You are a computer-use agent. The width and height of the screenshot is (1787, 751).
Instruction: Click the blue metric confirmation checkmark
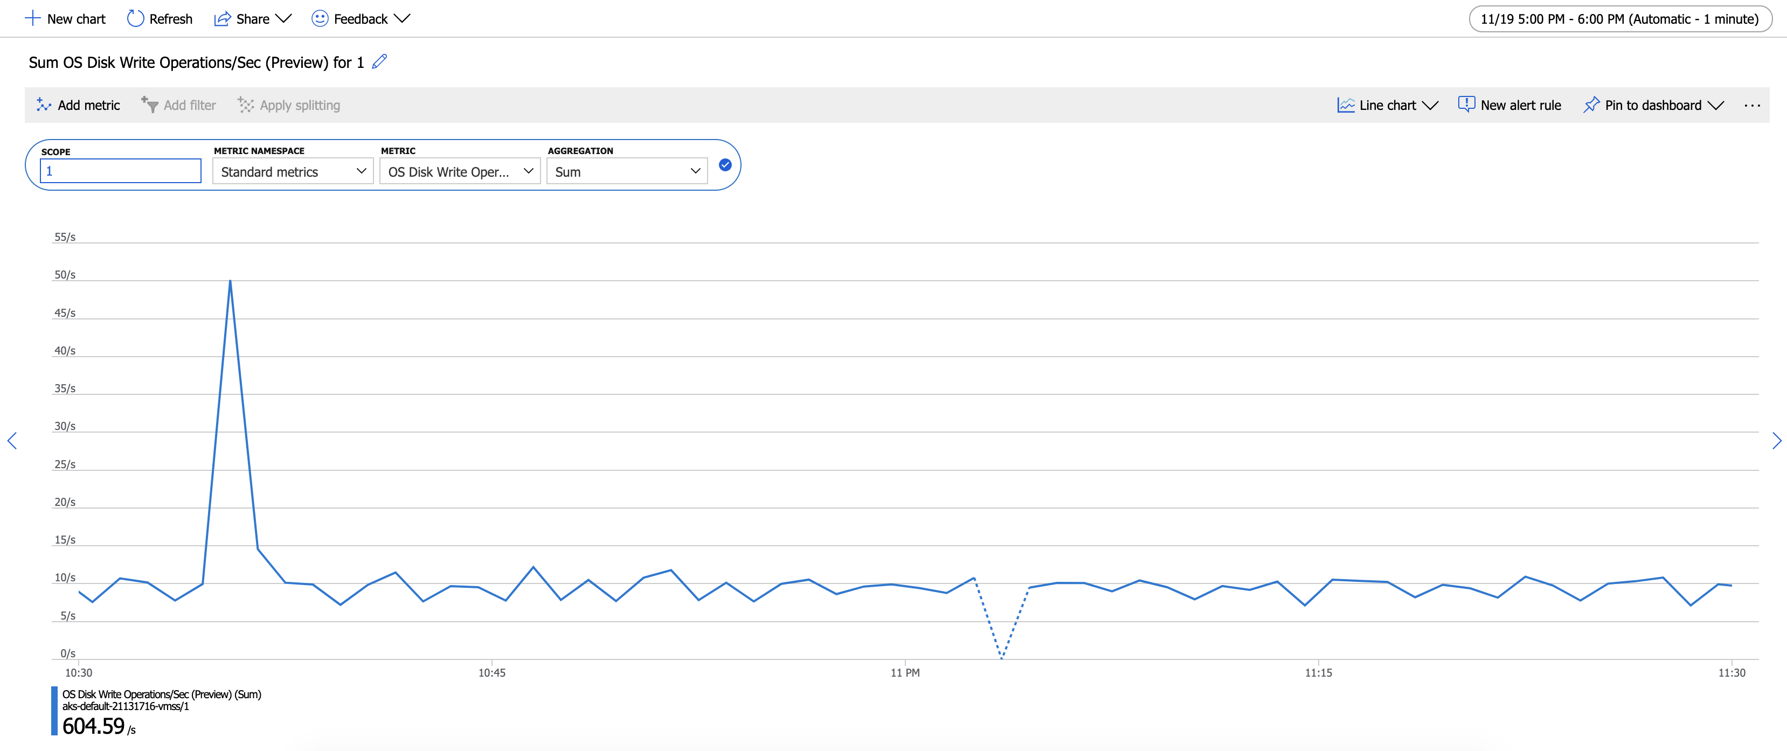pos(725,165)
